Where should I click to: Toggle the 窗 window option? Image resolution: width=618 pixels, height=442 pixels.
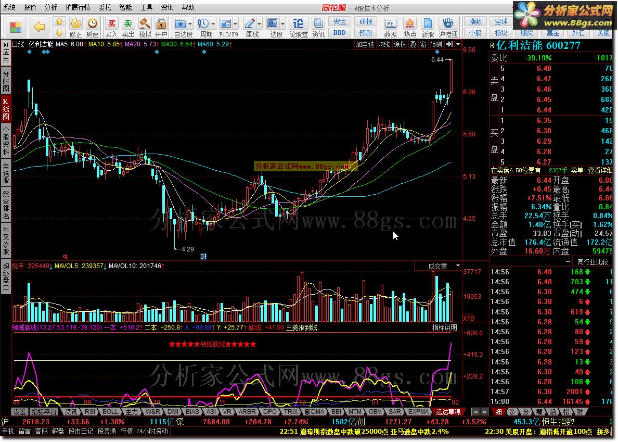423,44
